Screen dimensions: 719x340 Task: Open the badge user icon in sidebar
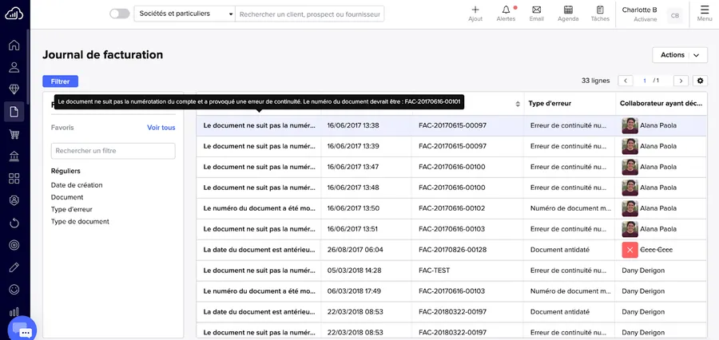click(14, 200)
